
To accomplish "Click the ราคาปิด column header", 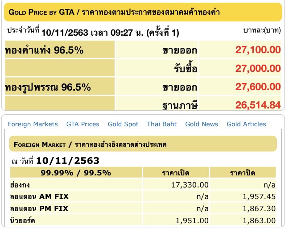I will pos(243,173).
